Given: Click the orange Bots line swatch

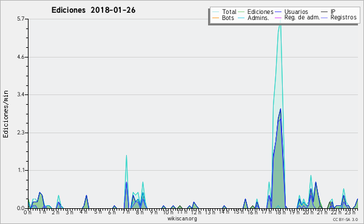Looking at the screenshot, I should [x=216, y=18].
